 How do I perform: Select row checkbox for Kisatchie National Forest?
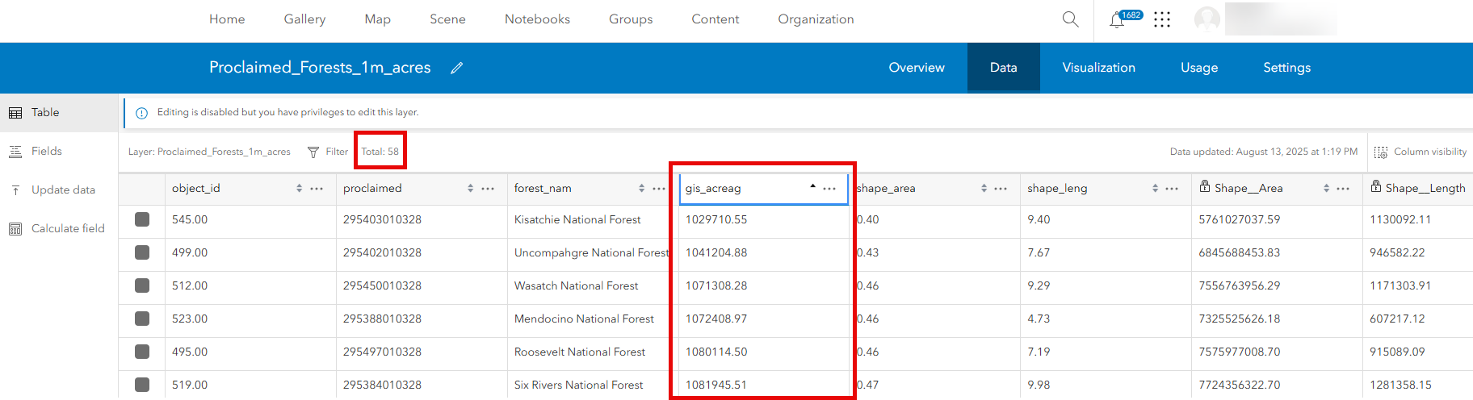142,219
